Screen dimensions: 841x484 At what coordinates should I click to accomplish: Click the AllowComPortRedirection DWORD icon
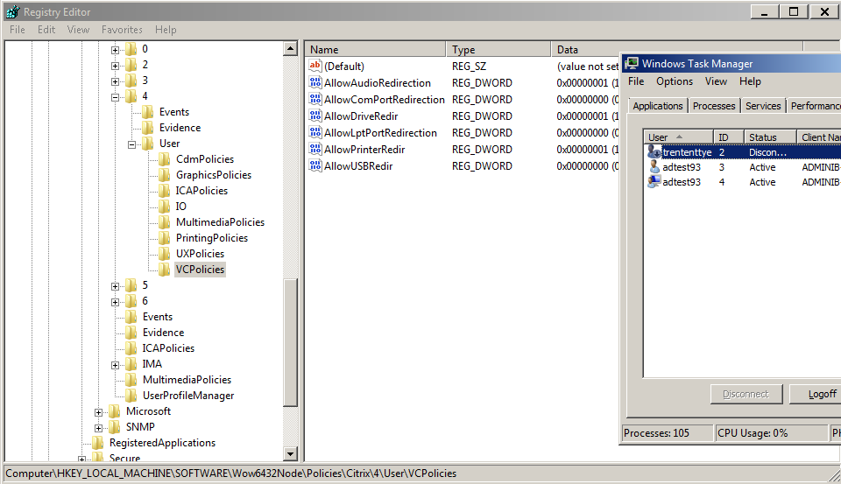(315, 99)
